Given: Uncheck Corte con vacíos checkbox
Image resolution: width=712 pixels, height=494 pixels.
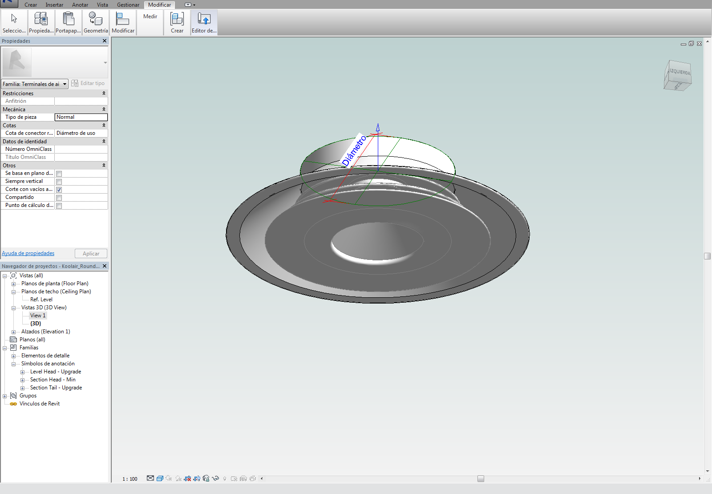Looking at the screenshot, I should pos(59,190).
